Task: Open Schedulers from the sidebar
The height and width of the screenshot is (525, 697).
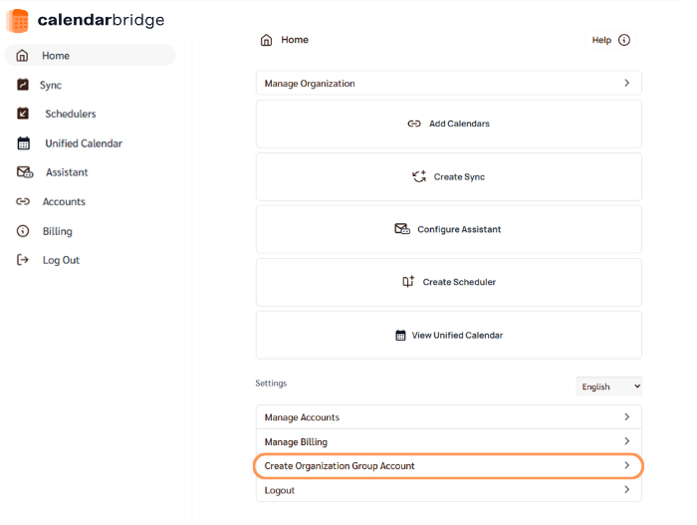Action: point(71,114)
